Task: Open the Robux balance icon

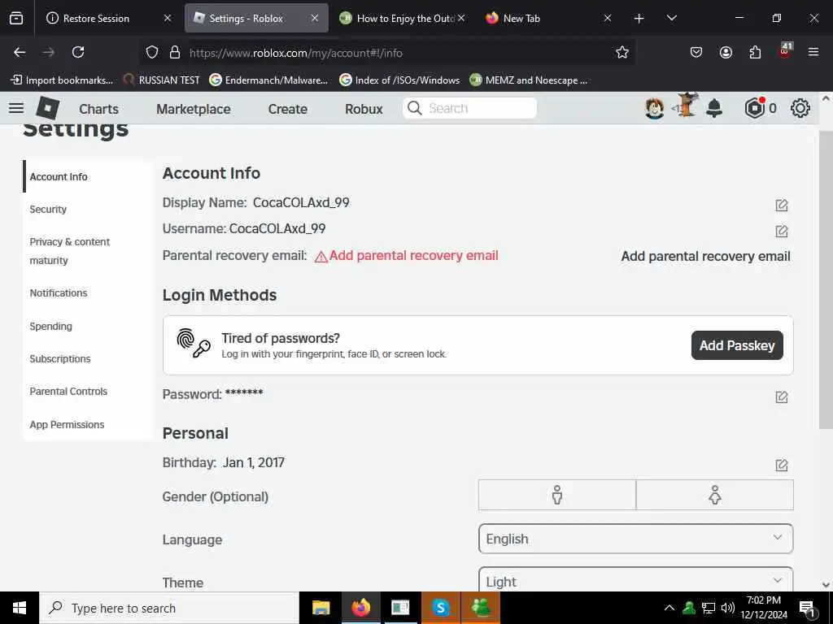Action: pos(754,108)
